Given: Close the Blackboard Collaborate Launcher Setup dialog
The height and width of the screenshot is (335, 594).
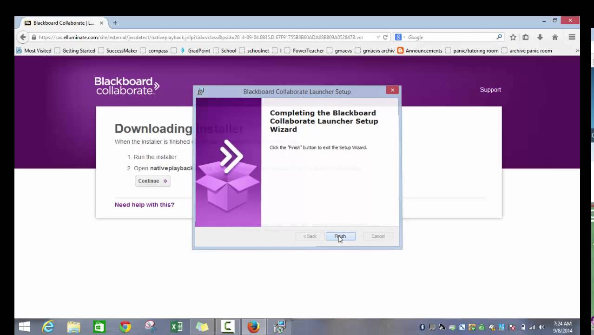Looking at the screenshot, I should (392, 90).
